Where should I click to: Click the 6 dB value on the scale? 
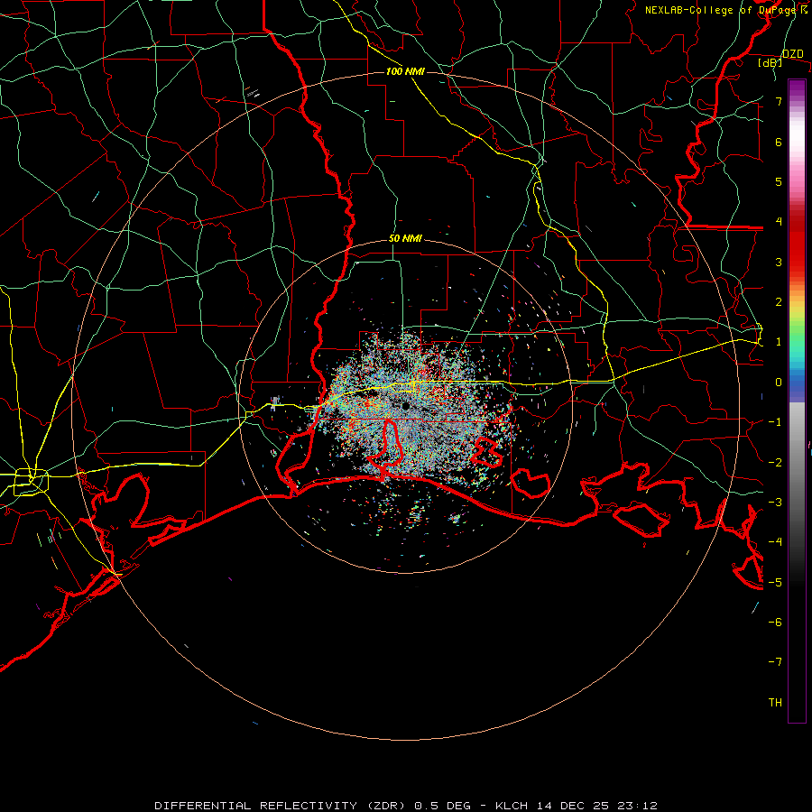pyautogui.click(x=779, y=142)
